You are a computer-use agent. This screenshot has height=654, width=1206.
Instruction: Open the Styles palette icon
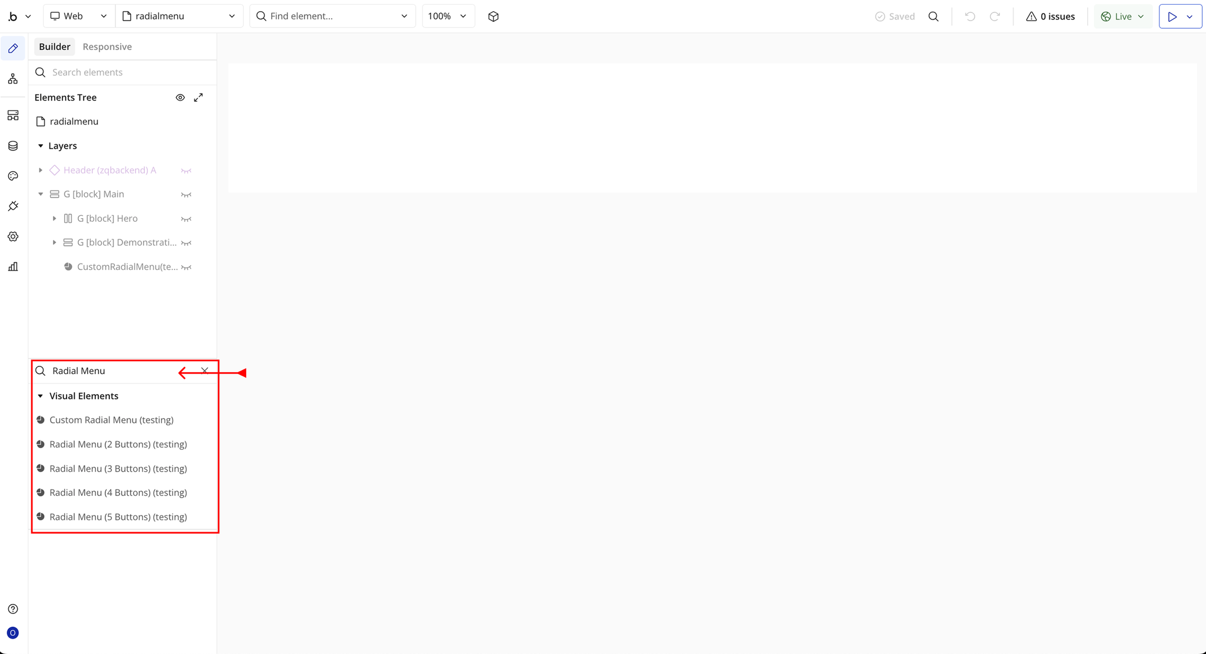pyautogui.click(x=13, y=176)
